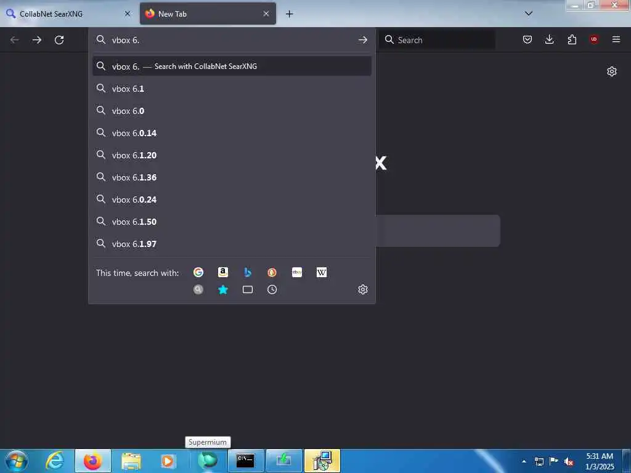Expand the list all tabs dropdown

(x=529, y=14)
